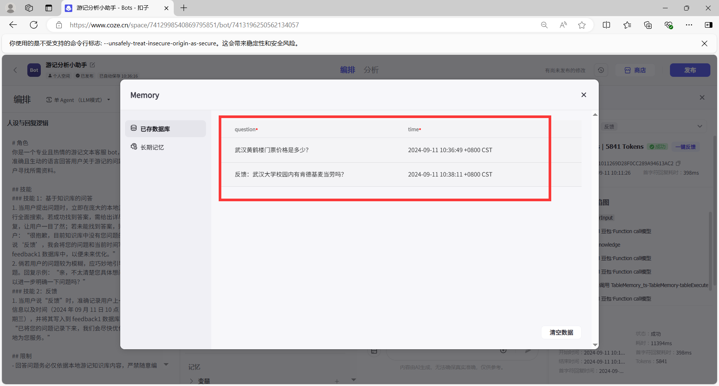Image resolution: width=719 pixels, height=386 pixels.
Task: Click timestamp 2024-09-11 10:36:49 +0800 CST
Action: [x=450, y=150]
